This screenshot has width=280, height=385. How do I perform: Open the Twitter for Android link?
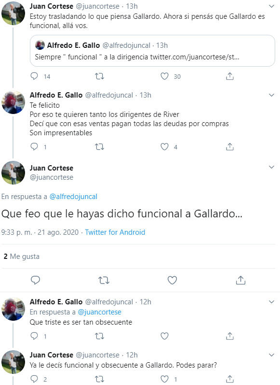115,232
